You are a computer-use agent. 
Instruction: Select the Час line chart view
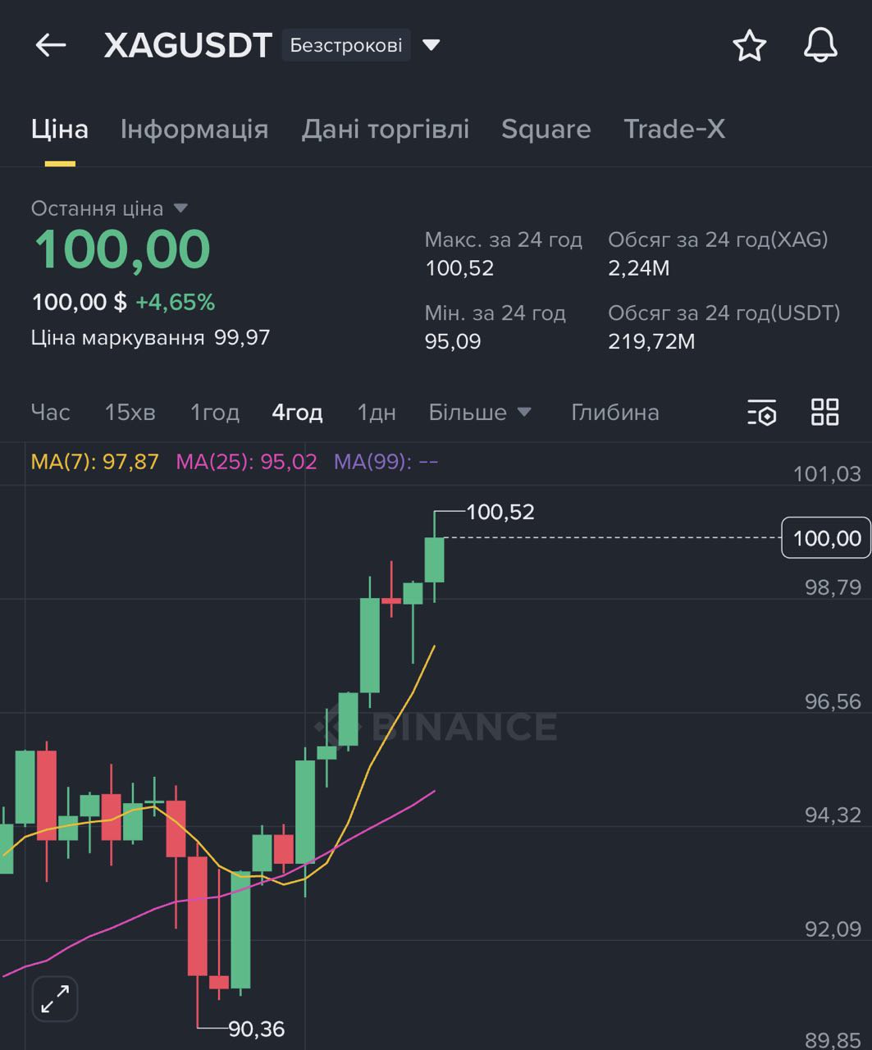pyautogui.click(x=51, y=412)
